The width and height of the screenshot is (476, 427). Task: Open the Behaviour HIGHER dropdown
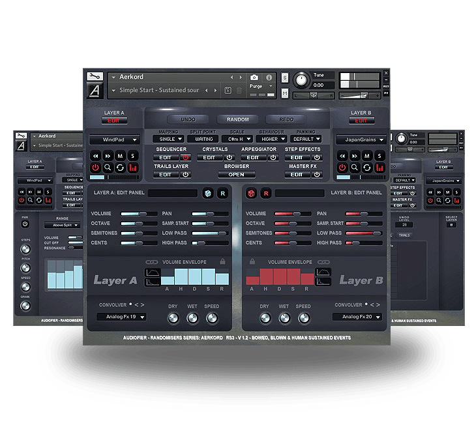pyautogui.click(x=272, y=139)
